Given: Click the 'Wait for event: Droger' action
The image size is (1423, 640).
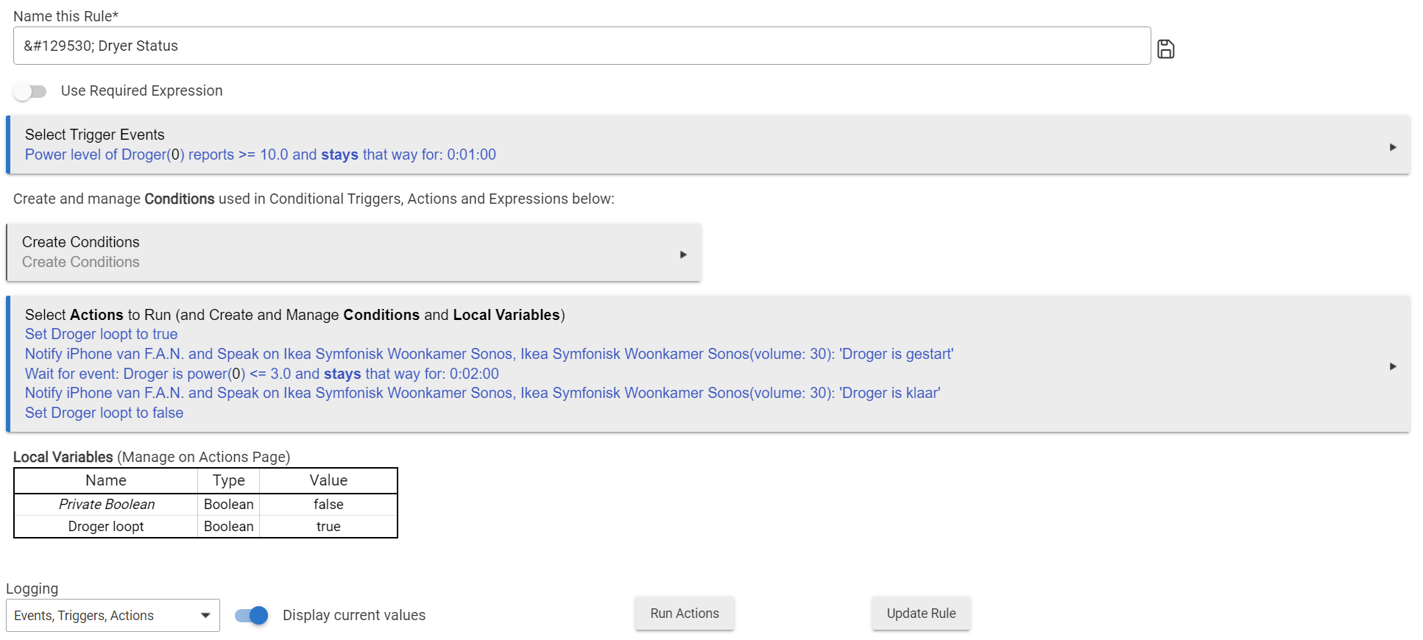Looking at the screenshot, I should tap(261, 374).
